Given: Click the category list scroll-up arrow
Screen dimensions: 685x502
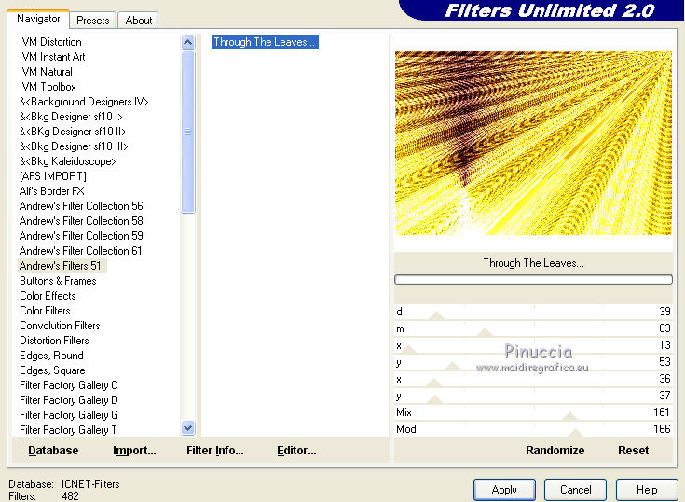Looking at the screenshot, I should pos(188,42).
